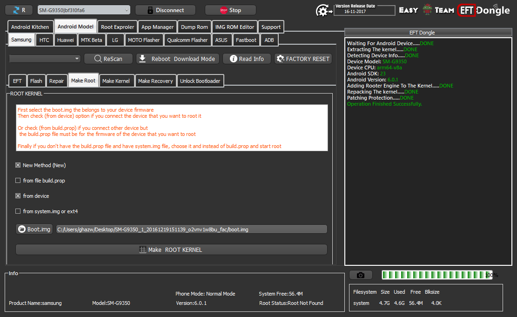Open the Qualcomm Flasher tab

(x=187, y=40)
